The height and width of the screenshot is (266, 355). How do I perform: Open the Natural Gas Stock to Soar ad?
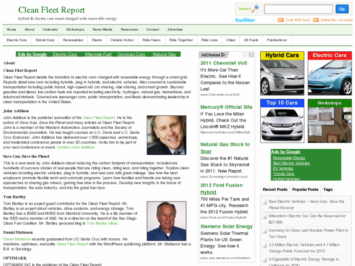click(x=225, y=148)
